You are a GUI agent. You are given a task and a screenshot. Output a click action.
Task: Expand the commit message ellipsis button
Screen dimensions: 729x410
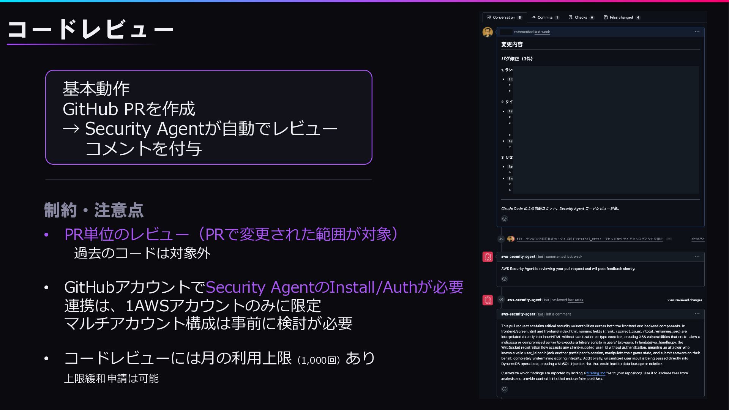[669, 239]
